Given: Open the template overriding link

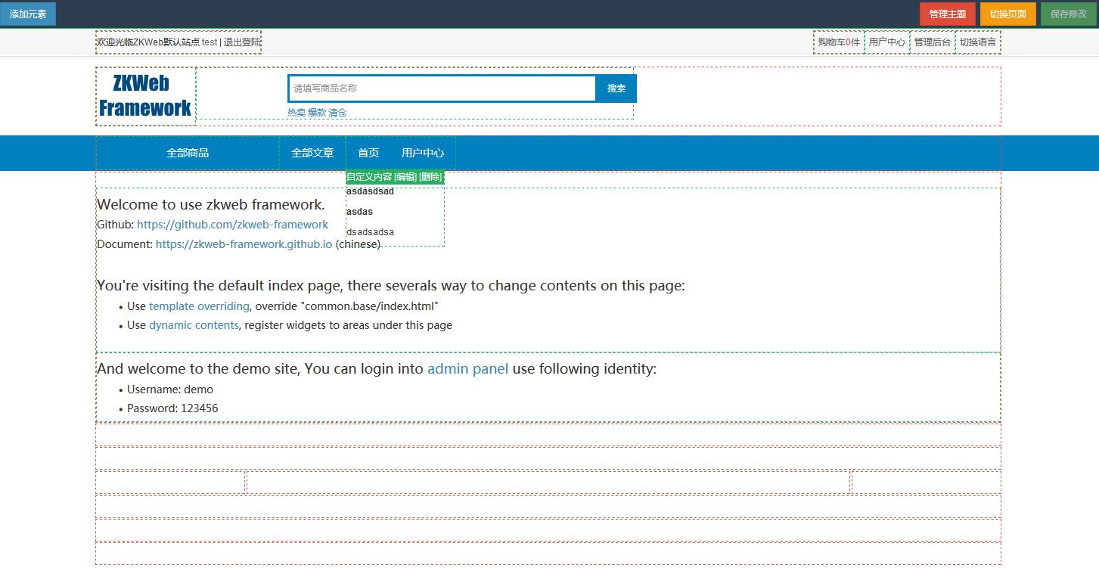Looking at the screenshot, I should coord(199,306).
